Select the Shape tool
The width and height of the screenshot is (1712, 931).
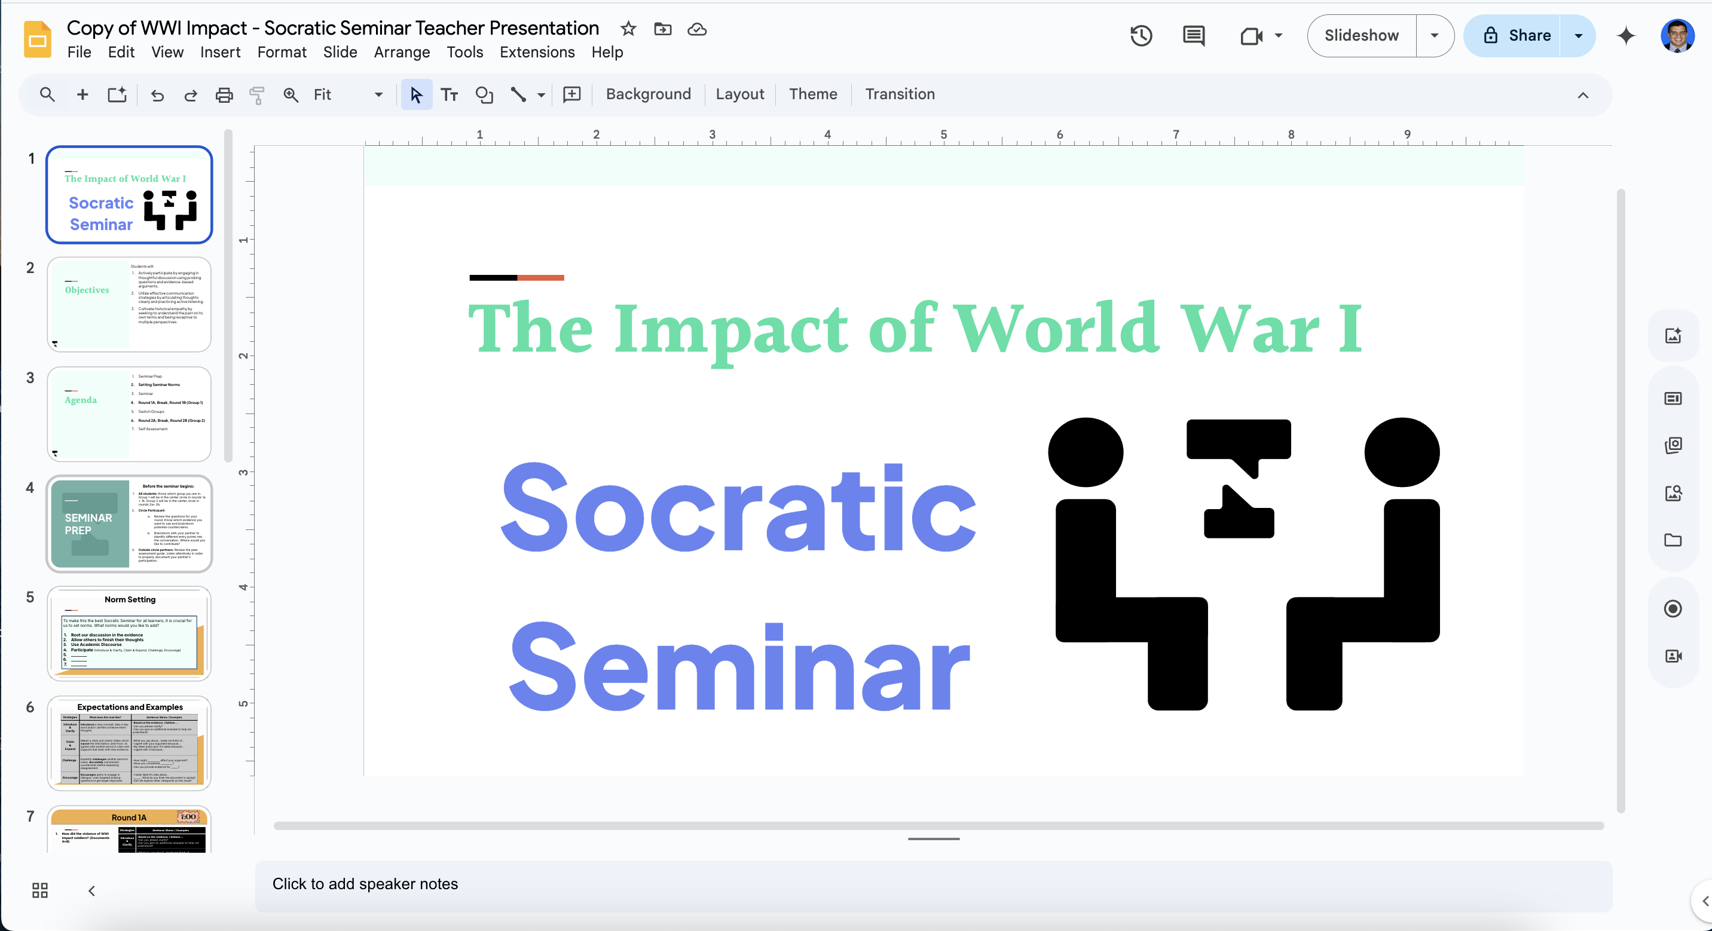(x=484, y=95)
